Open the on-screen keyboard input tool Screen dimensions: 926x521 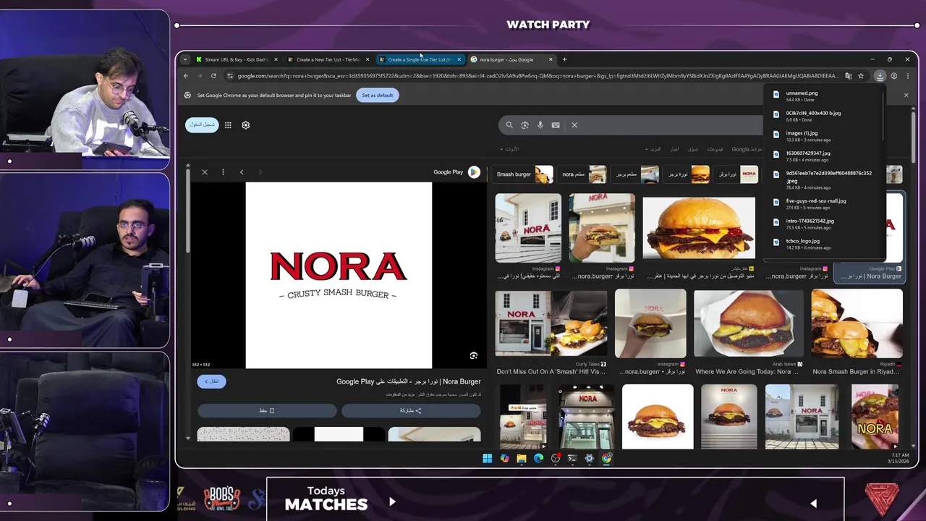coord(556,125)
